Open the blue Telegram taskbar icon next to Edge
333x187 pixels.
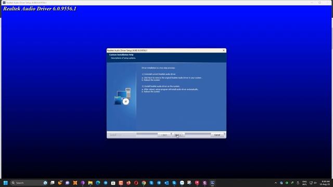(106, 183)
